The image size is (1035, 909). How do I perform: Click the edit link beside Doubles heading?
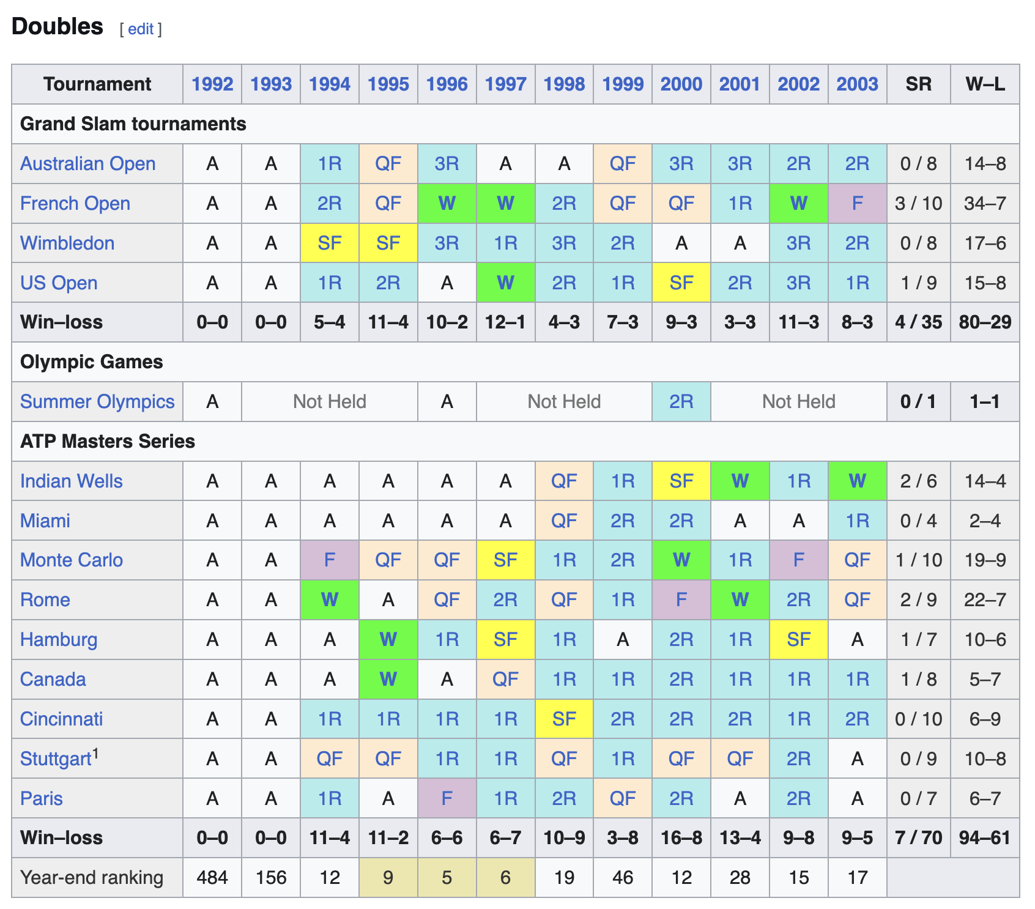click(140, 29)
